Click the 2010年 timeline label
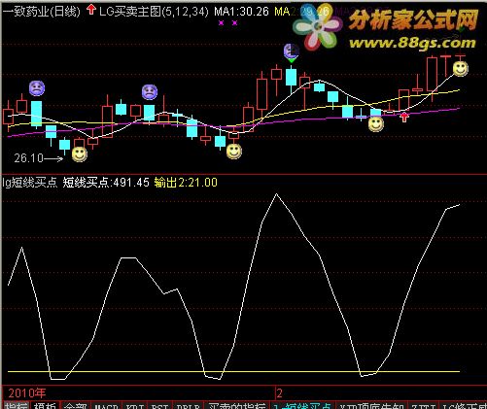This screenshot has width=487, height=409. [27, 393]
